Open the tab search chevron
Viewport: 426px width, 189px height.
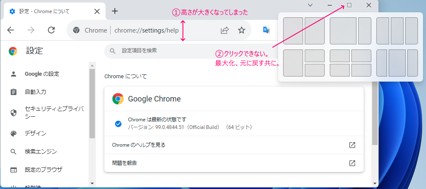tap(310, 5)
